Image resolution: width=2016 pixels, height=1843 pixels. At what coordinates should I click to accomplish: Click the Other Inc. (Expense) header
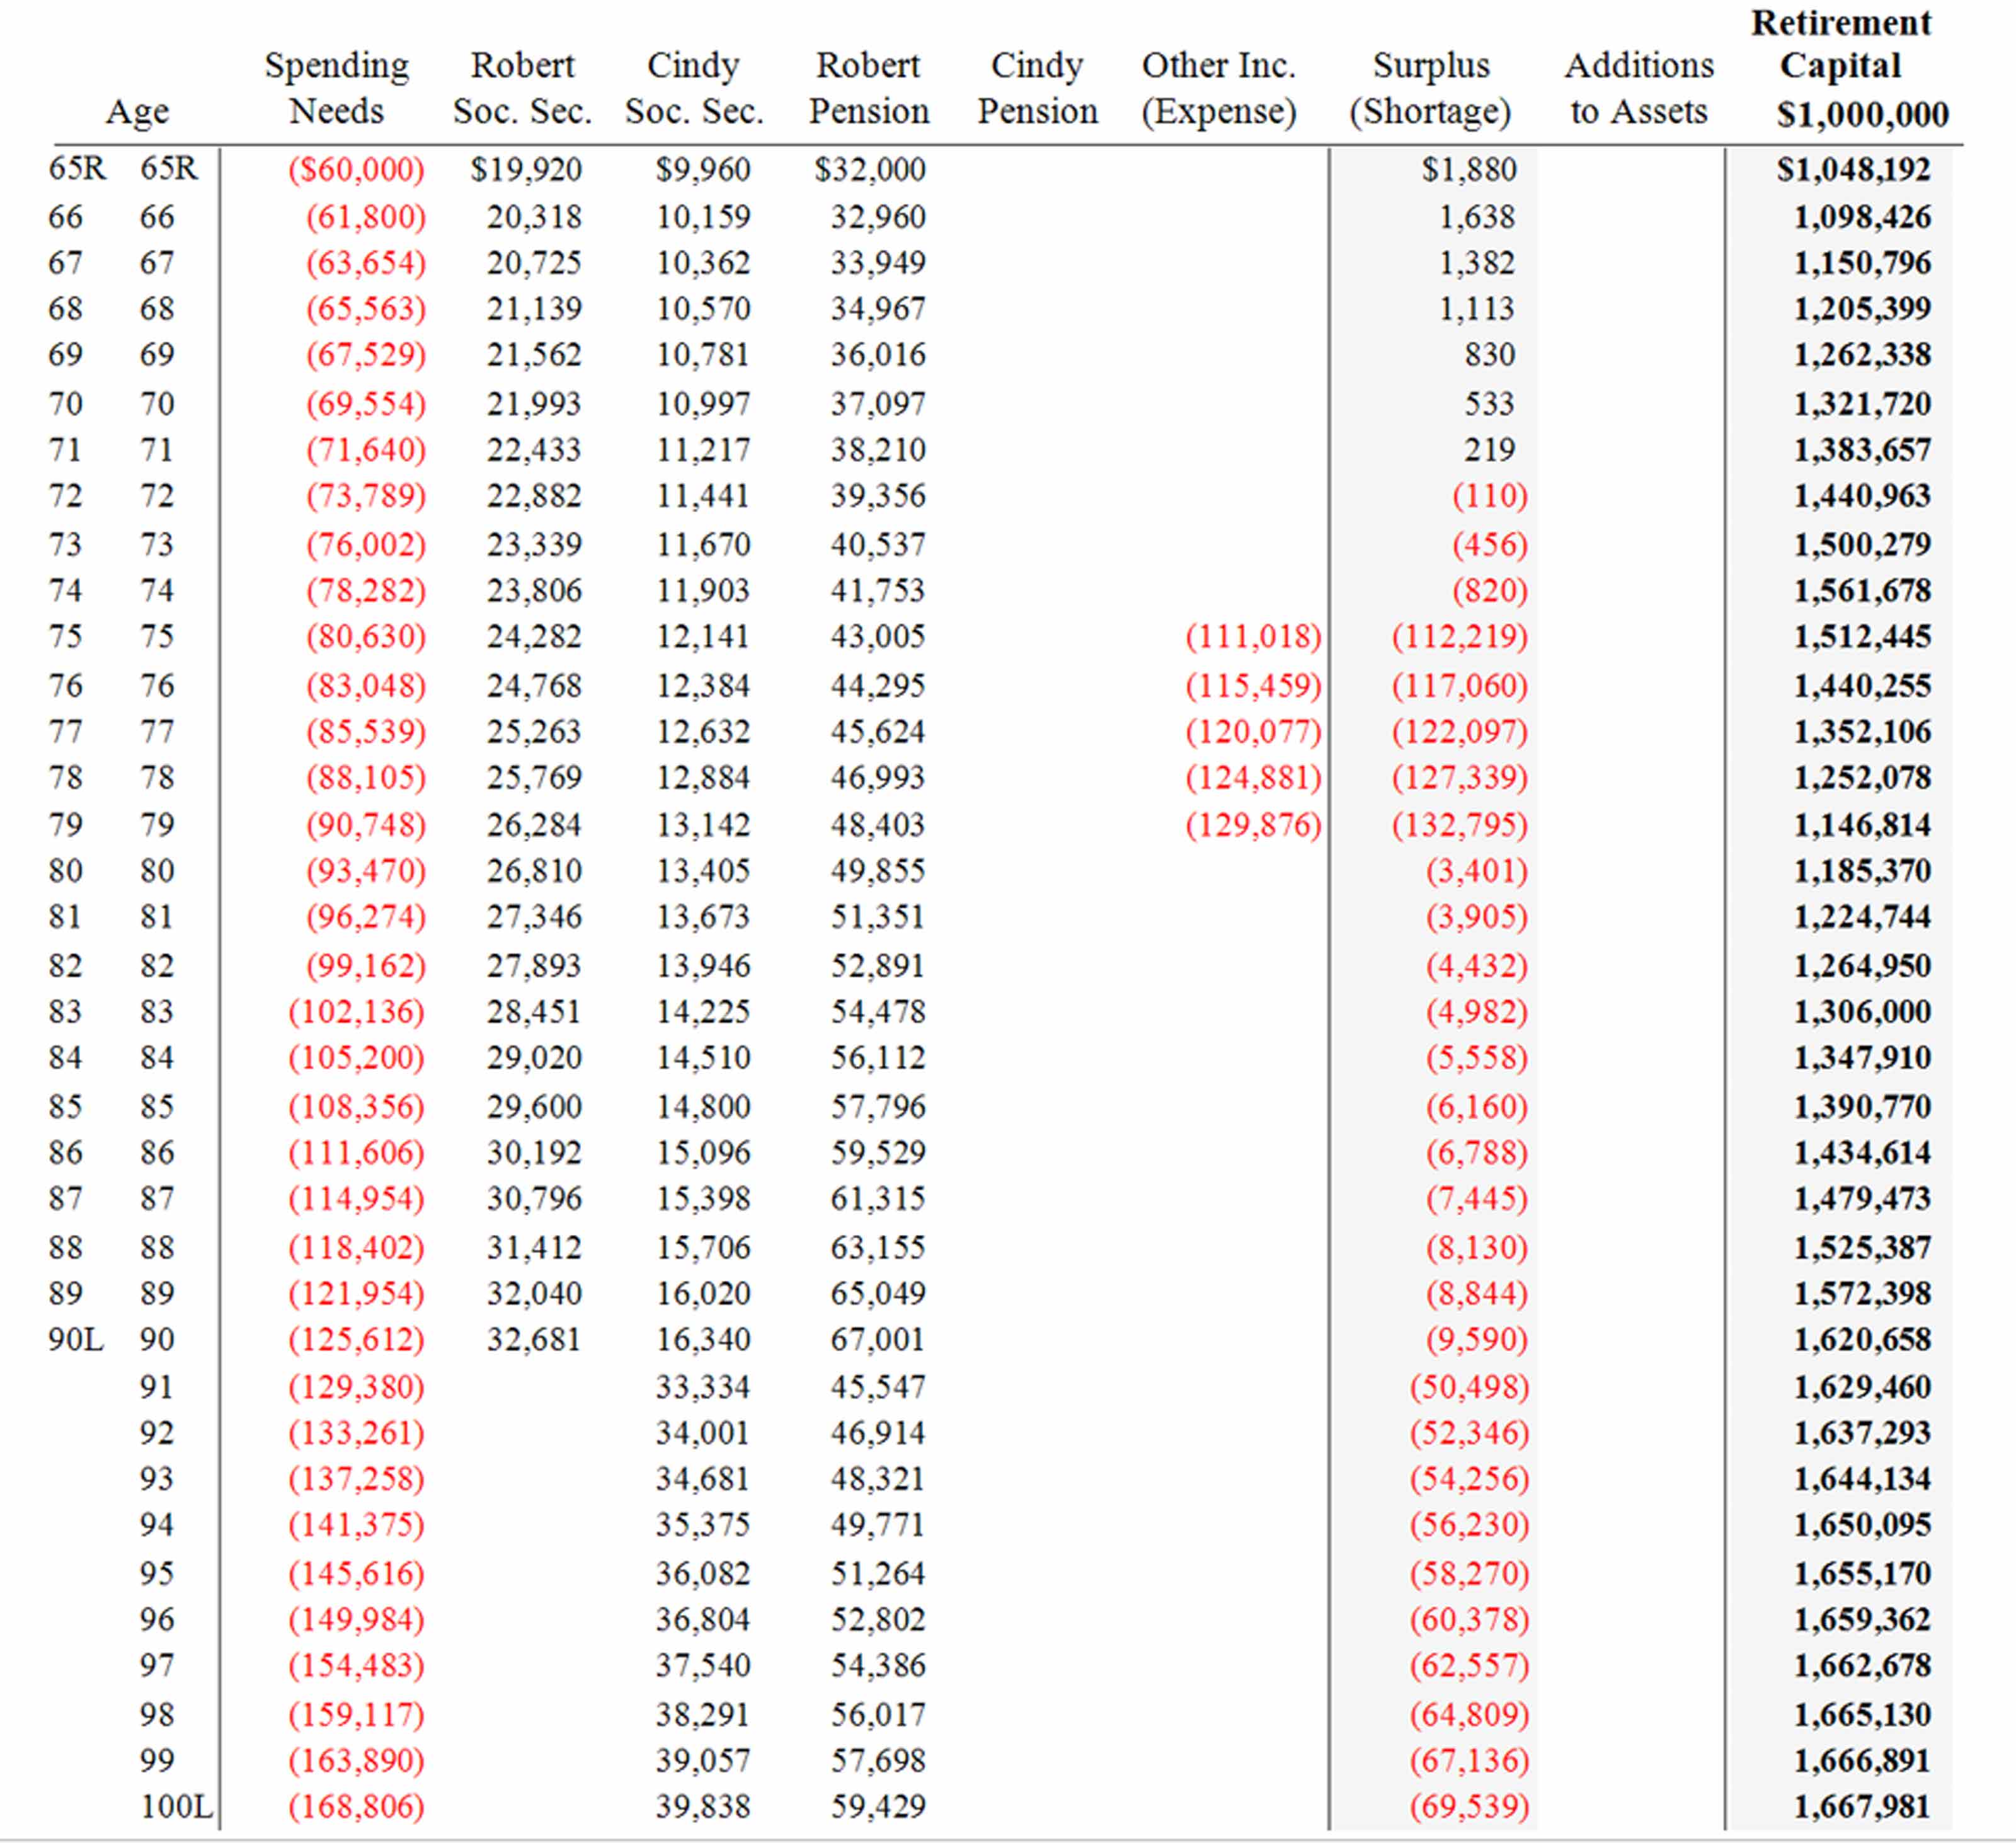point(1219,88)
